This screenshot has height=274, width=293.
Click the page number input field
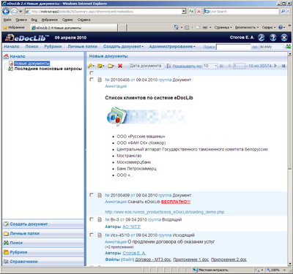click(x=239, y=66)
